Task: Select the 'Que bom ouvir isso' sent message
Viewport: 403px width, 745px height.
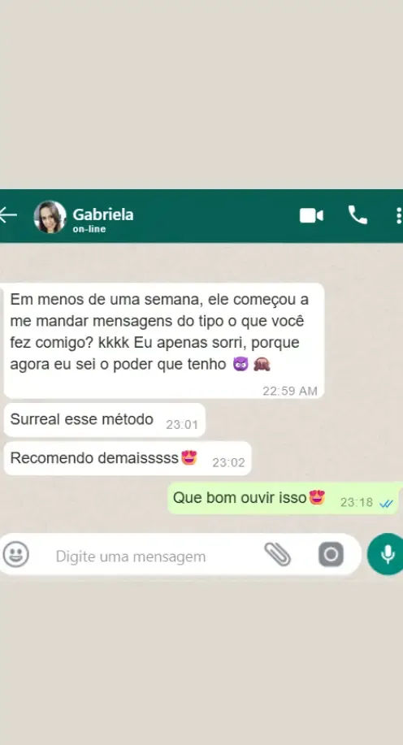Action: point(284,498)
